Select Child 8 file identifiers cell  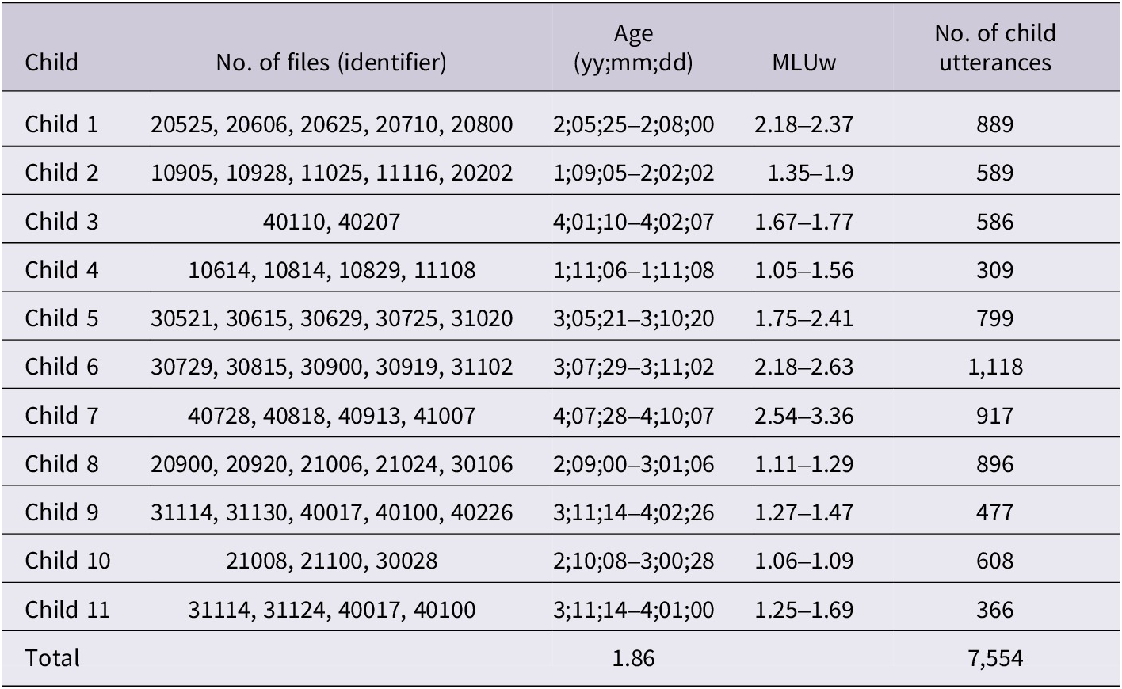point(332,463)
